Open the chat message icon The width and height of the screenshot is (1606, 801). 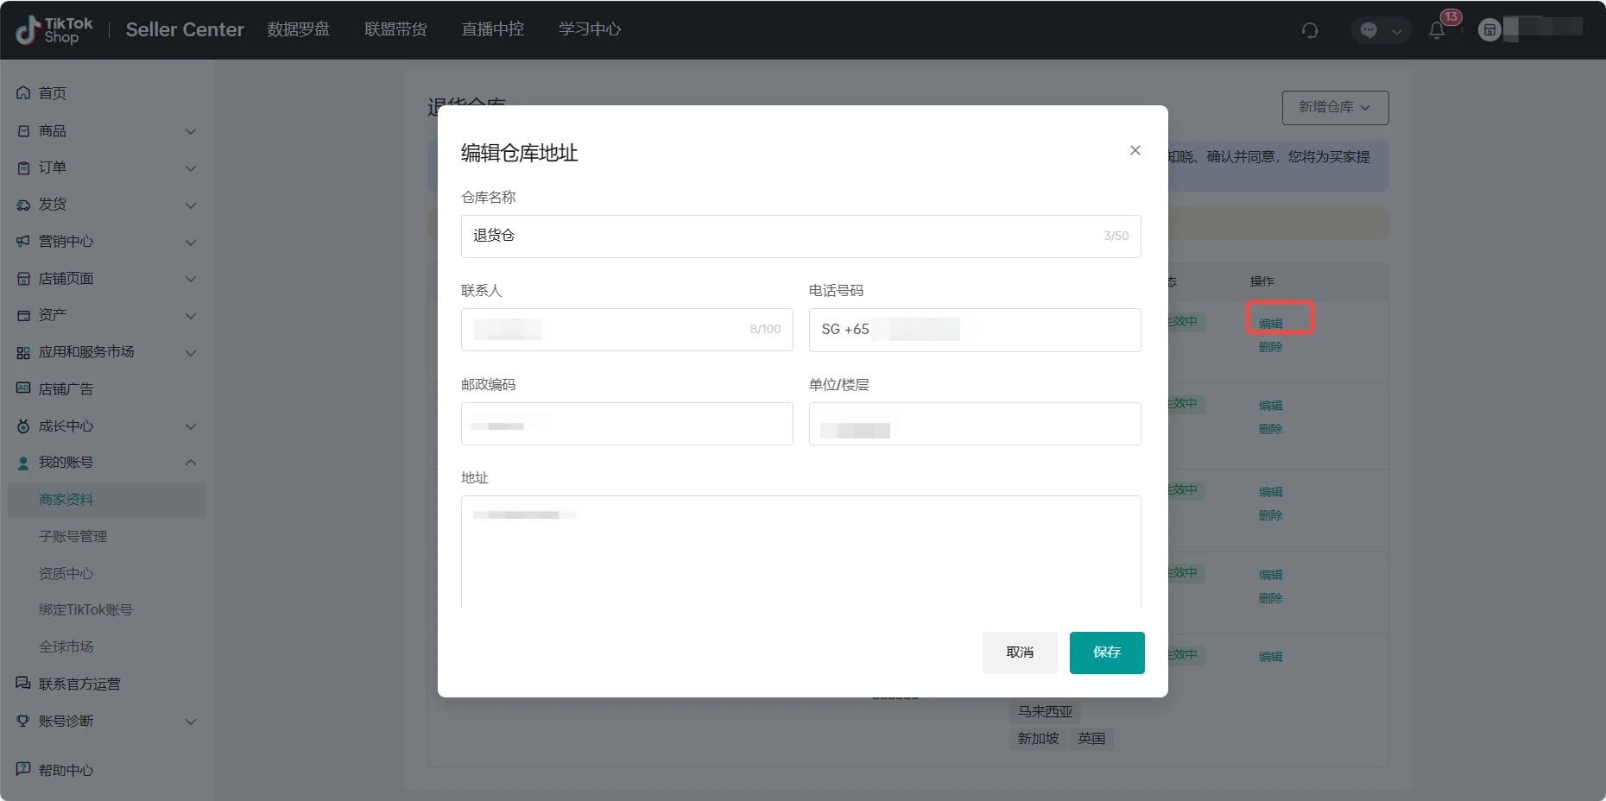(1369, 30)
